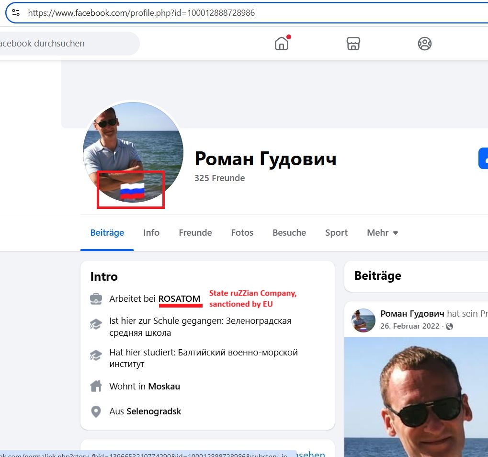Open the ROSATOM workplace link
Image resolution: width=488 pixels, height=457 pixels.
point(180,299)
